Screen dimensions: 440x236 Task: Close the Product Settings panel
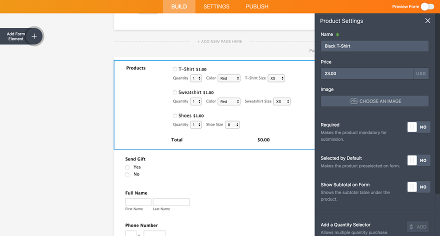coord(427,21)
